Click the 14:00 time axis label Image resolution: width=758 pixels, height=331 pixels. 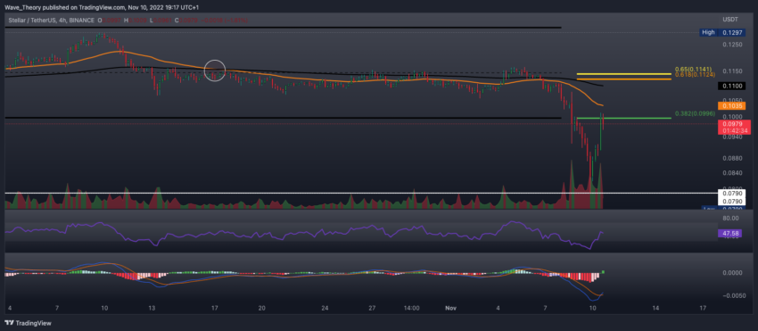(411, 308)
